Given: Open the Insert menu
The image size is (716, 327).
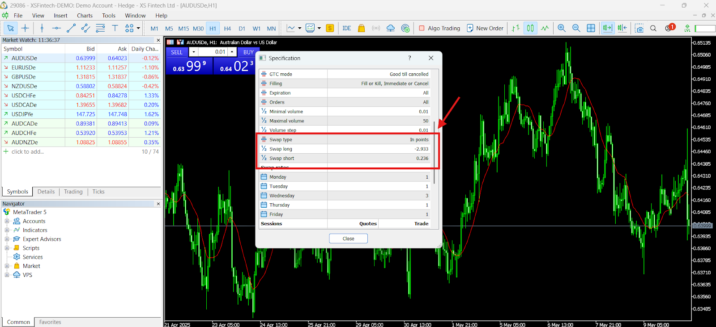Looking at the screenshot, I should click(60, 15).
